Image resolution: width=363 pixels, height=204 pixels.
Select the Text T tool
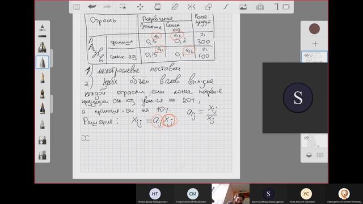(276, 7)
